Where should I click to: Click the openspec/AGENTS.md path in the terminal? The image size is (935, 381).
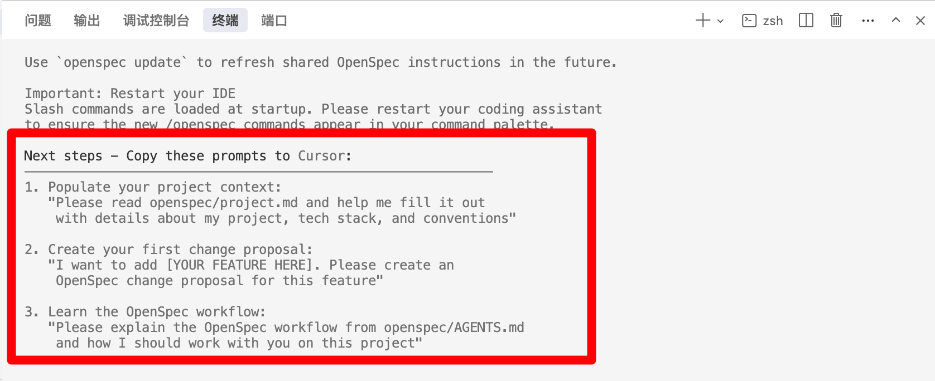(454, 328)
